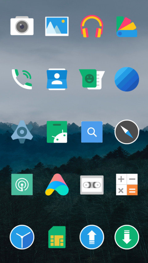Open the Contacts app
Image resolution: width=148 pixels, height=263 pixels.
[57, 79]
